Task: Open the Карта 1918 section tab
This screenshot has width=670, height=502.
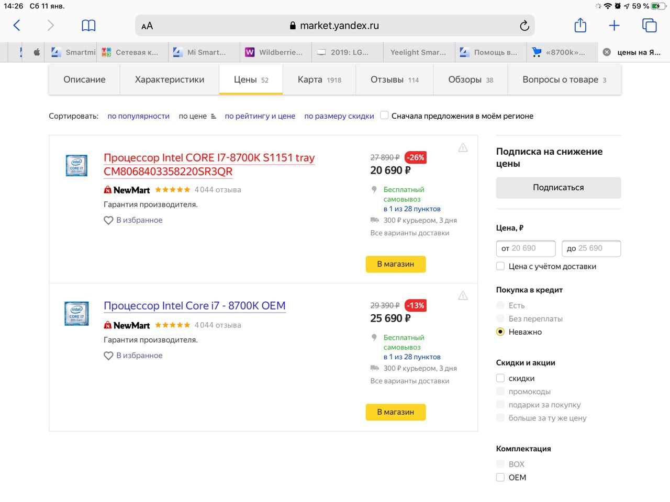Action: coord(319,79)
